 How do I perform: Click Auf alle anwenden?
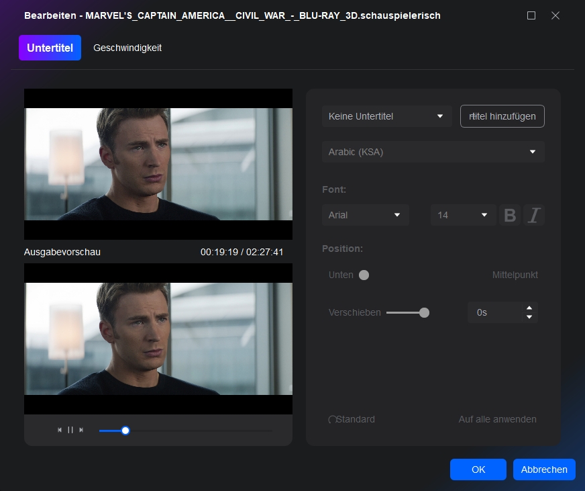497,419
